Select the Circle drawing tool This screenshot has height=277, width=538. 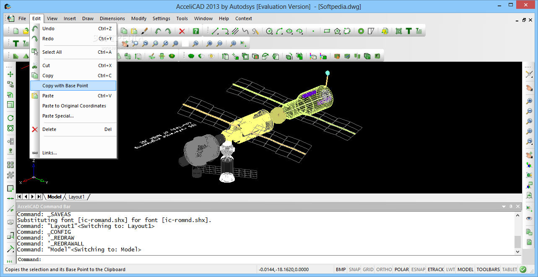click(269, 31)
